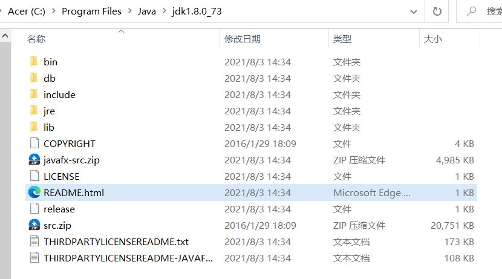Click the search magnifier icon

[x=471, y=11]
